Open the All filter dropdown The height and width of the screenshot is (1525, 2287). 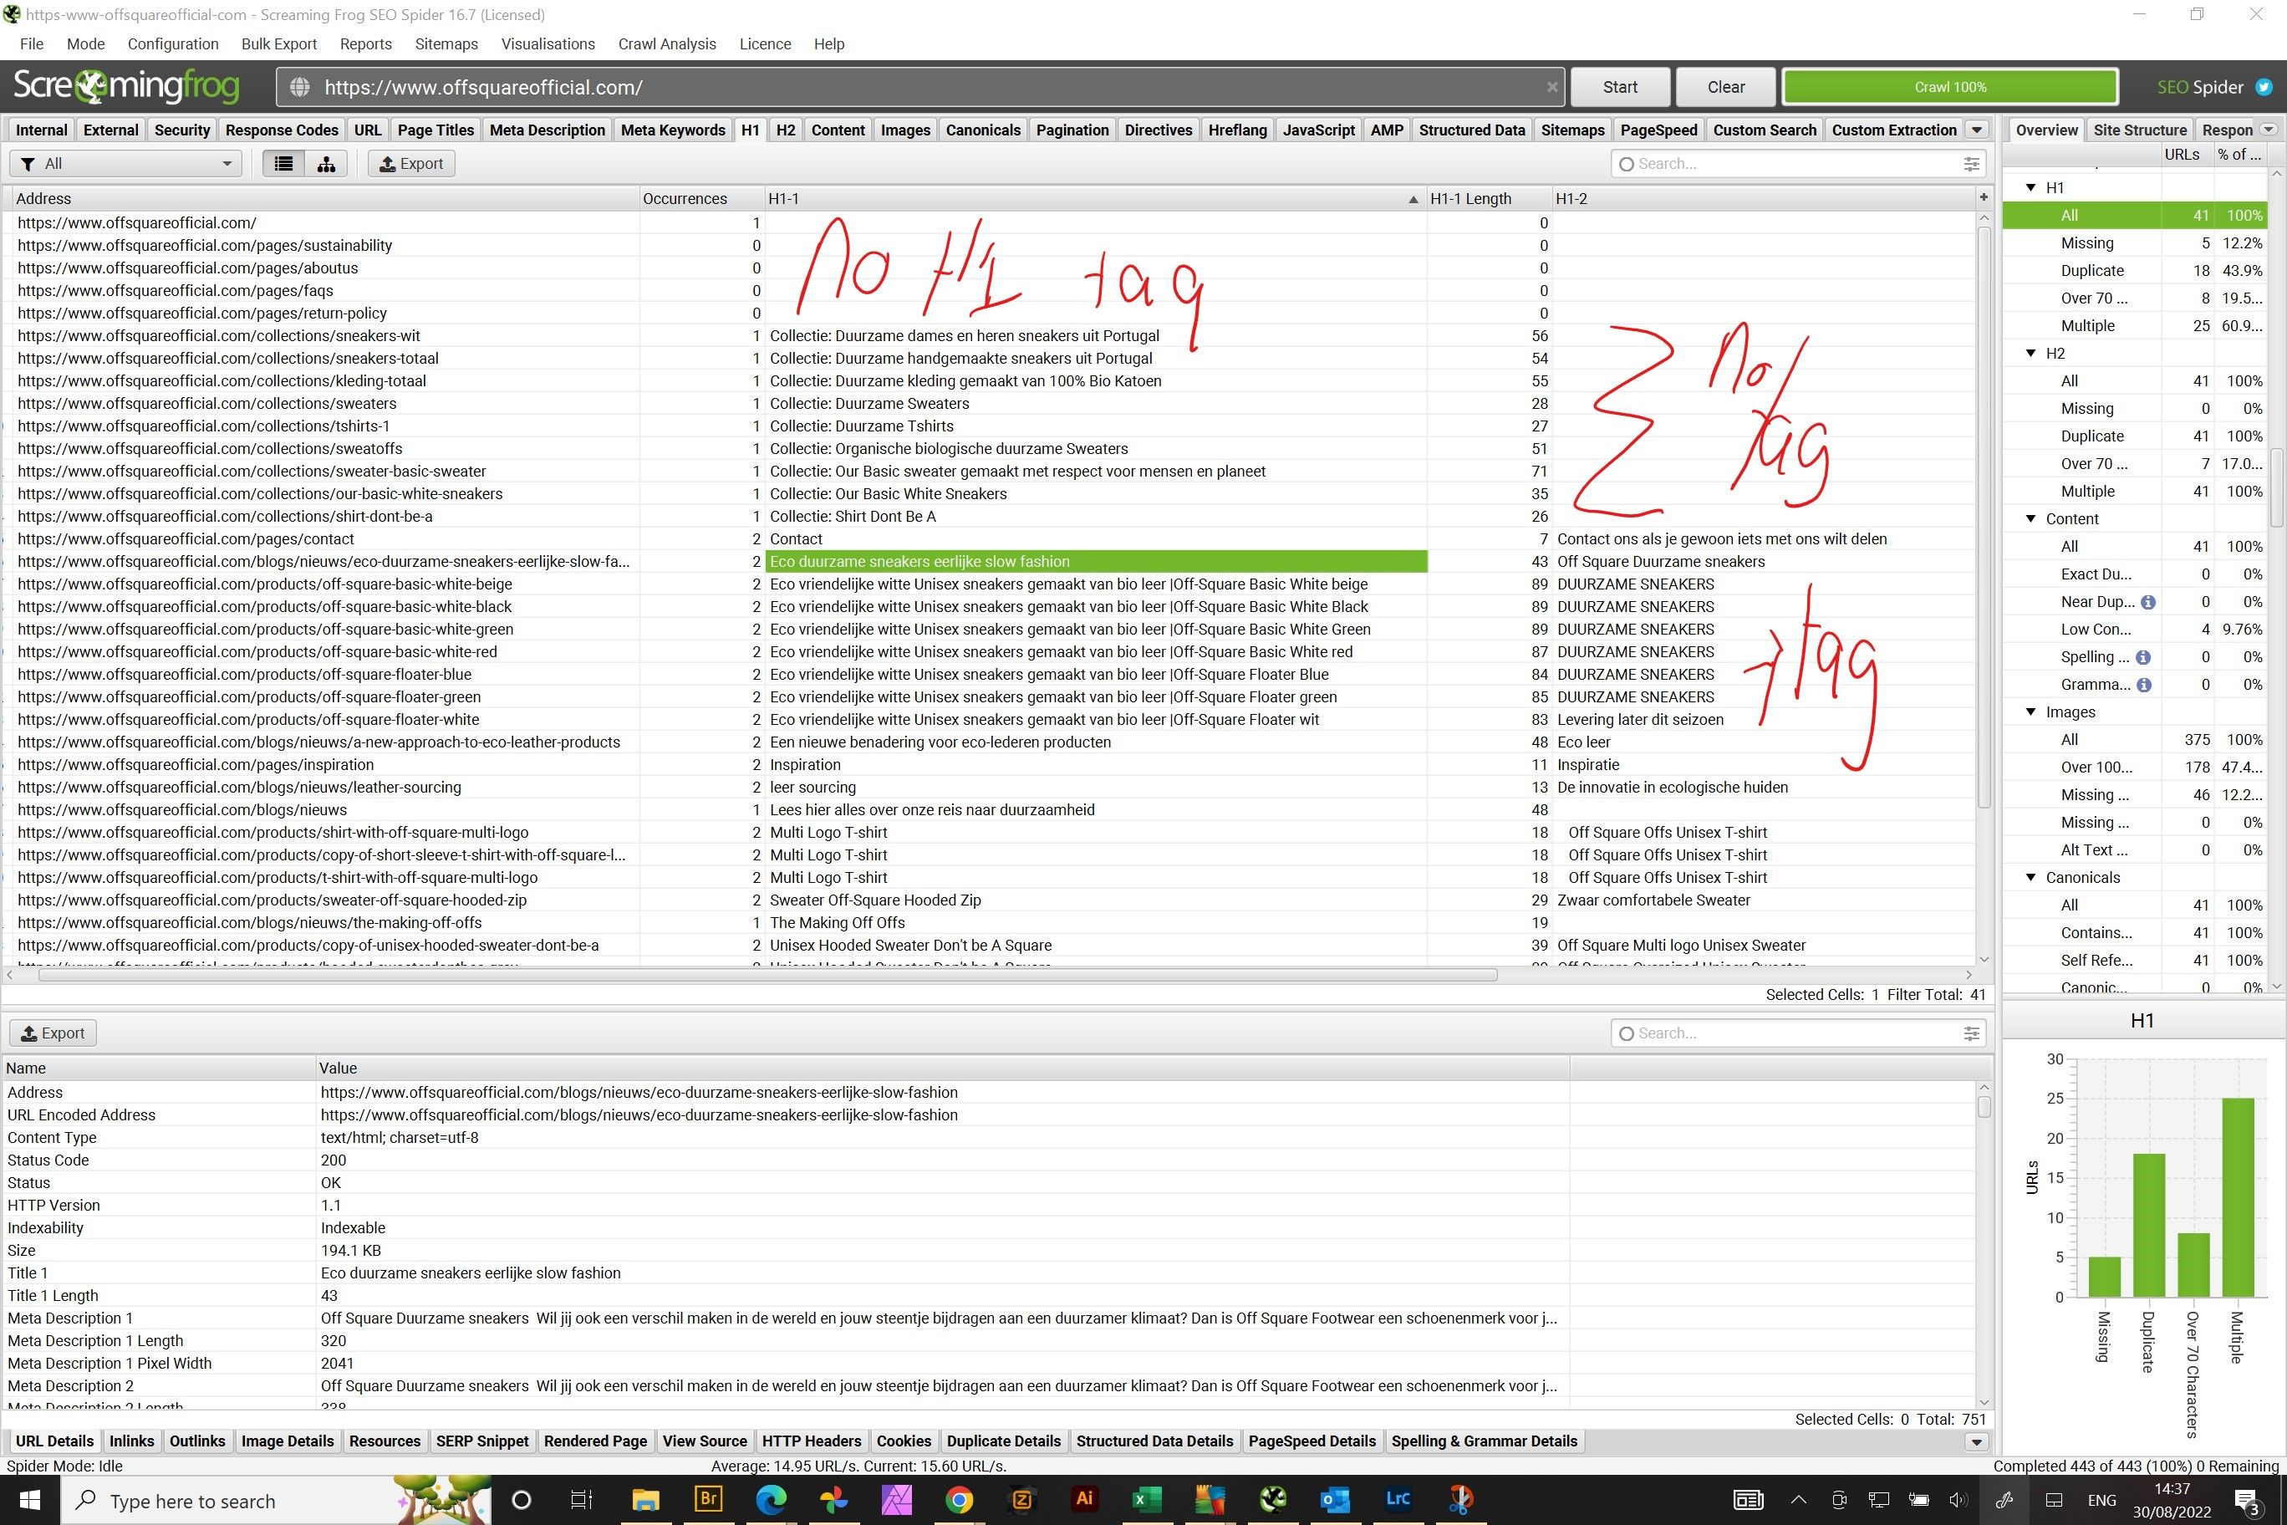click(125, 163)
